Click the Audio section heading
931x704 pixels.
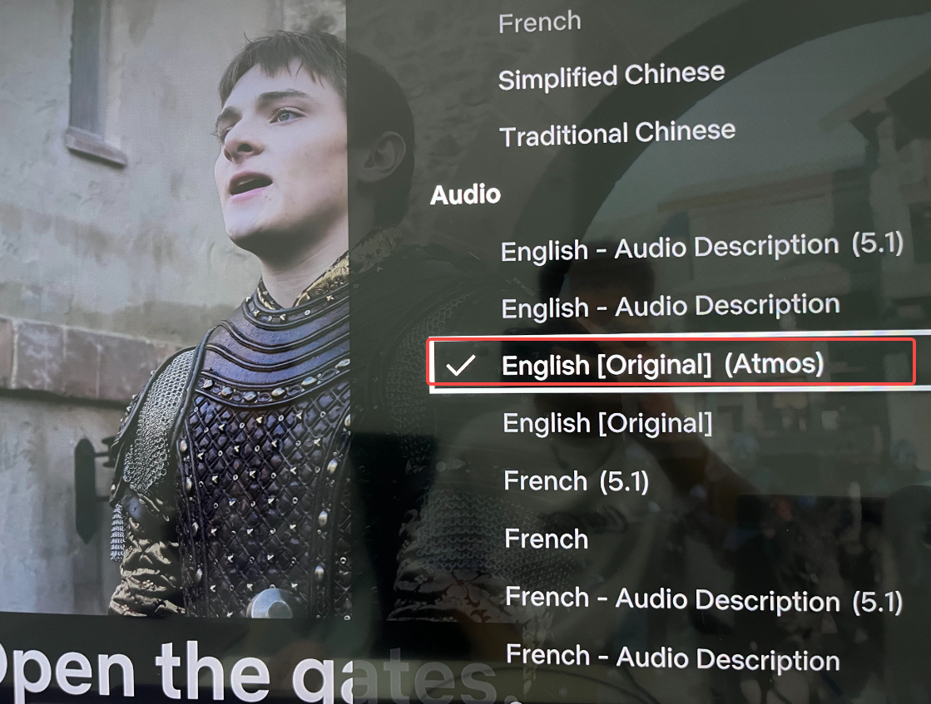[x=465, y=194]
